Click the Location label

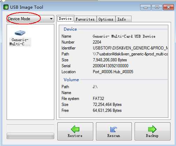click(69, 72)
